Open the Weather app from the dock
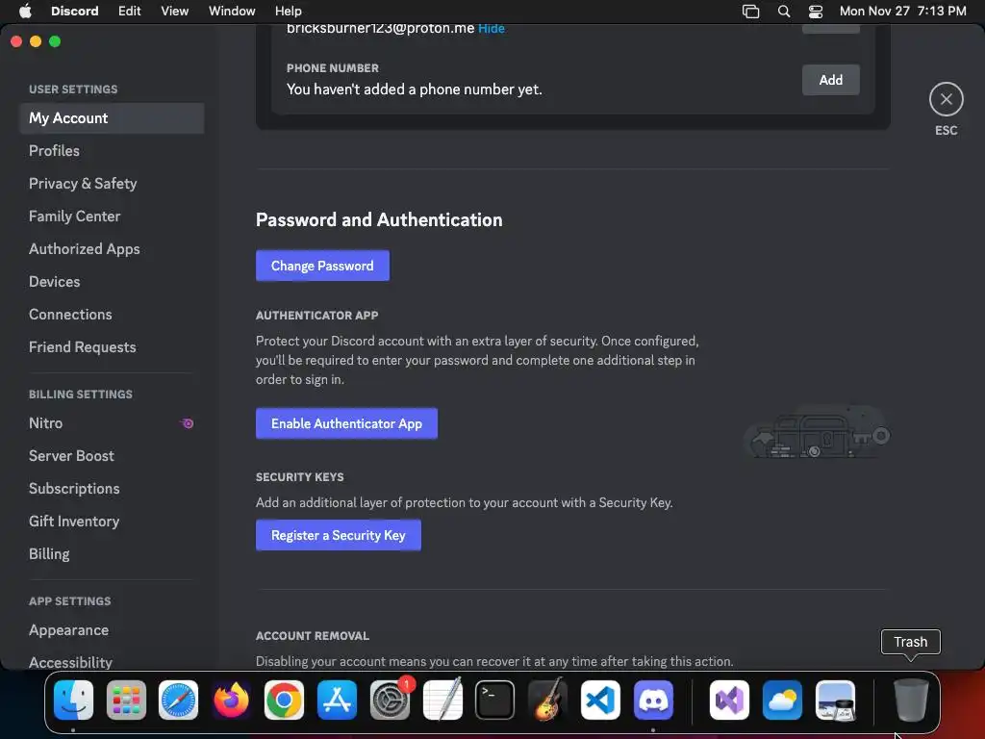 [x=782, y=701]
